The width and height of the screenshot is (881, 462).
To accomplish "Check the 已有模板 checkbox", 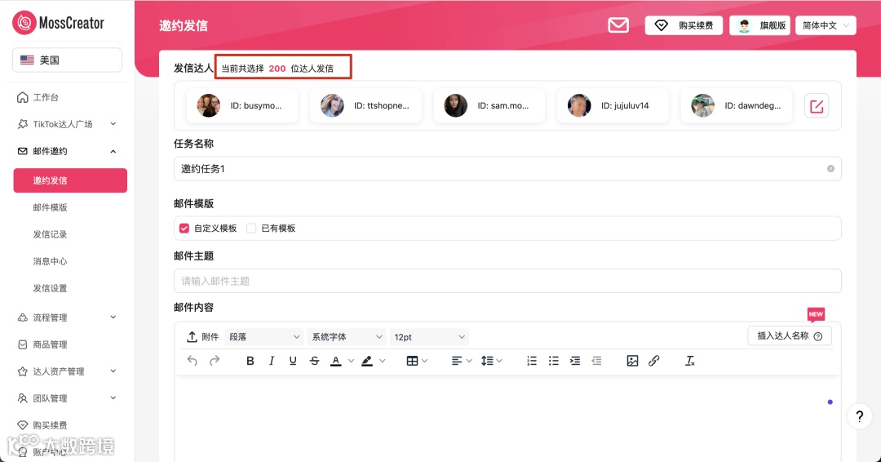I will [251, 229].
